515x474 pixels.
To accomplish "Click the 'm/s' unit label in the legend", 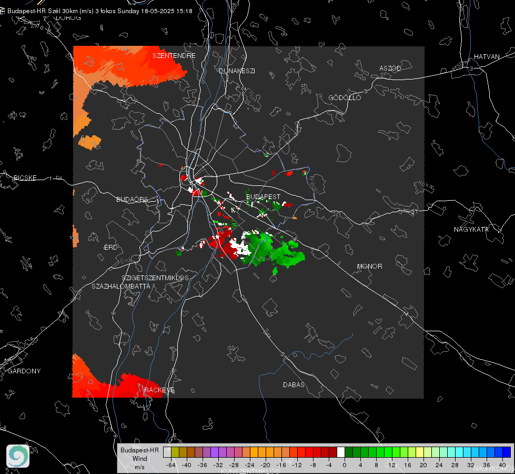I will click(x=139, y=467).
